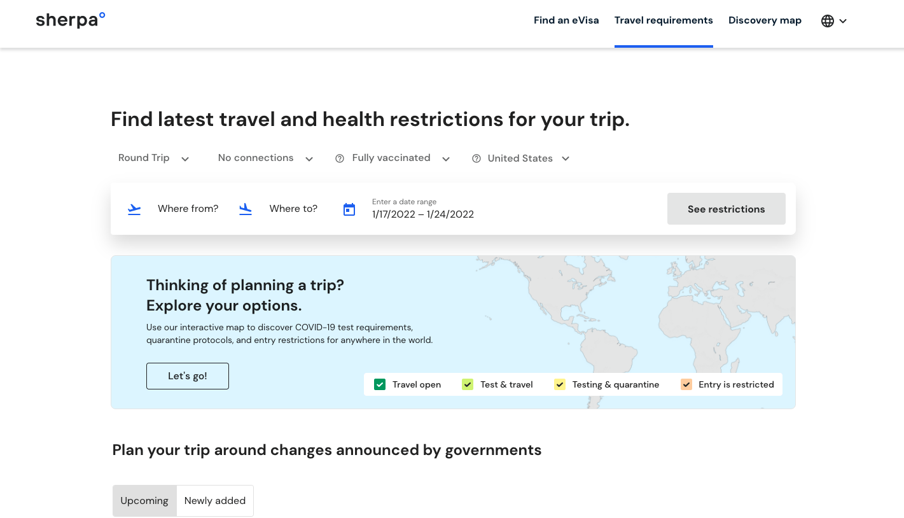
Task: Click help icon beside Fully vaccinated
Action: click(x=340, y=158)
